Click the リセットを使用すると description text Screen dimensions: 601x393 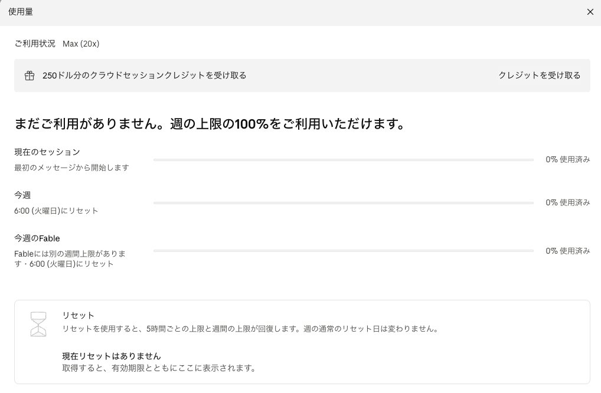point(251,329)
